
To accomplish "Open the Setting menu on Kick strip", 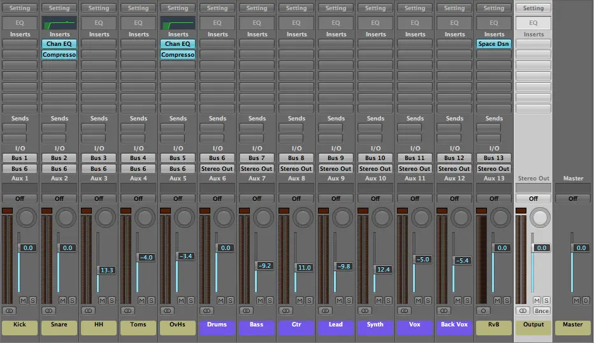I will 20,8.
